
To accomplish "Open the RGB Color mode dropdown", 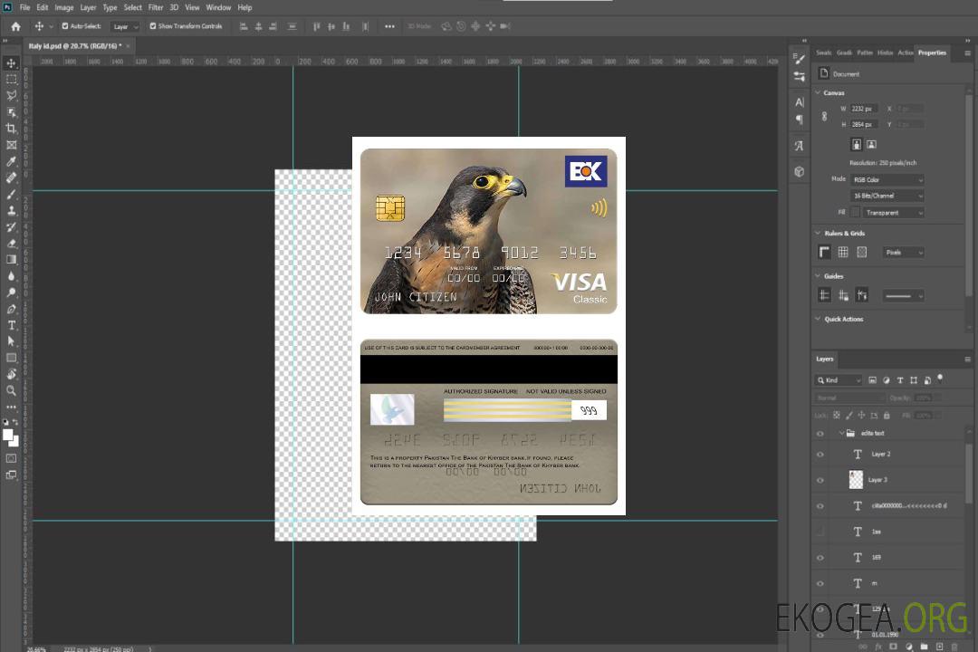I will 887,179.
